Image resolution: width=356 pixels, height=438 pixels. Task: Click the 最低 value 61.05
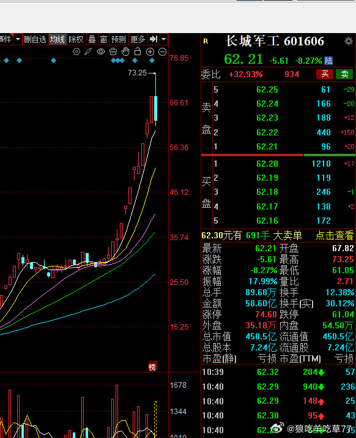[343, 270]
